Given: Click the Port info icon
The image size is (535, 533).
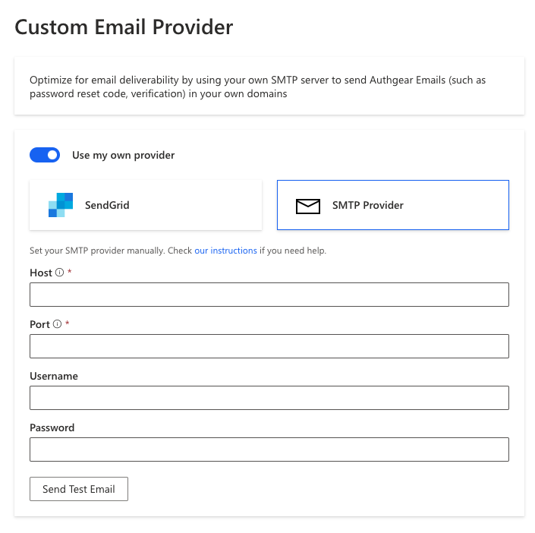Looking at the screenshot, I should [58, 323].
